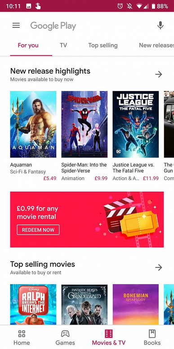Expand New release highlights with the arrow
The width and height of the screenshot is (174, 349).
coord(159,74)
